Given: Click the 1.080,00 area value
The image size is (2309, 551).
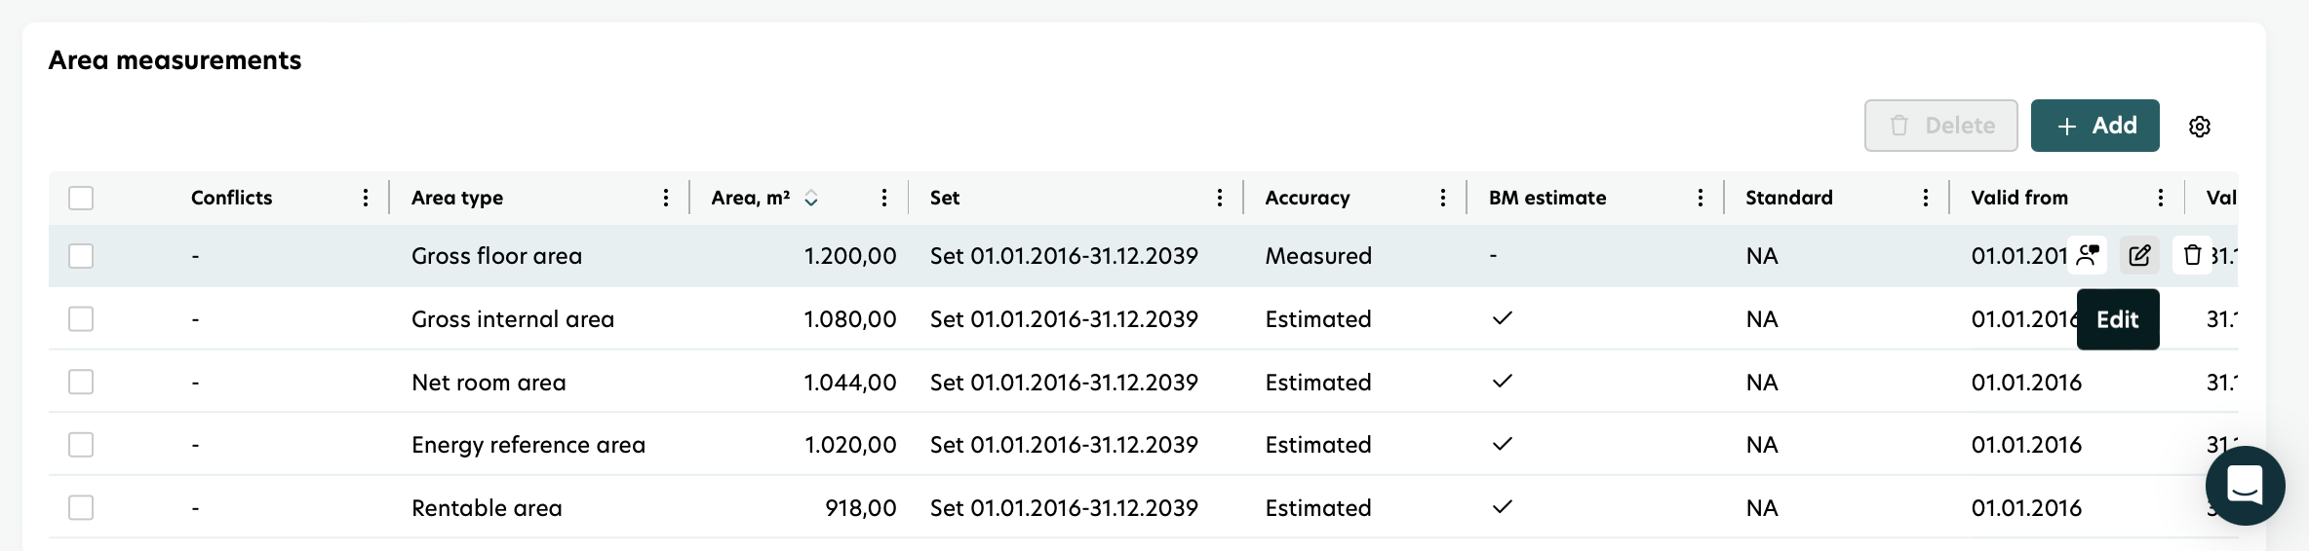Looking at the screenshot, I should pyautogui.click(x=850, y=319).
